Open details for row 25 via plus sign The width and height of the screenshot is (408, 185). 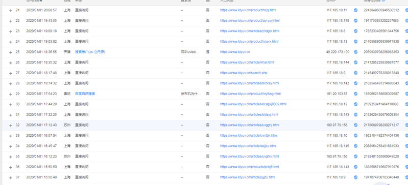point(11,52)
